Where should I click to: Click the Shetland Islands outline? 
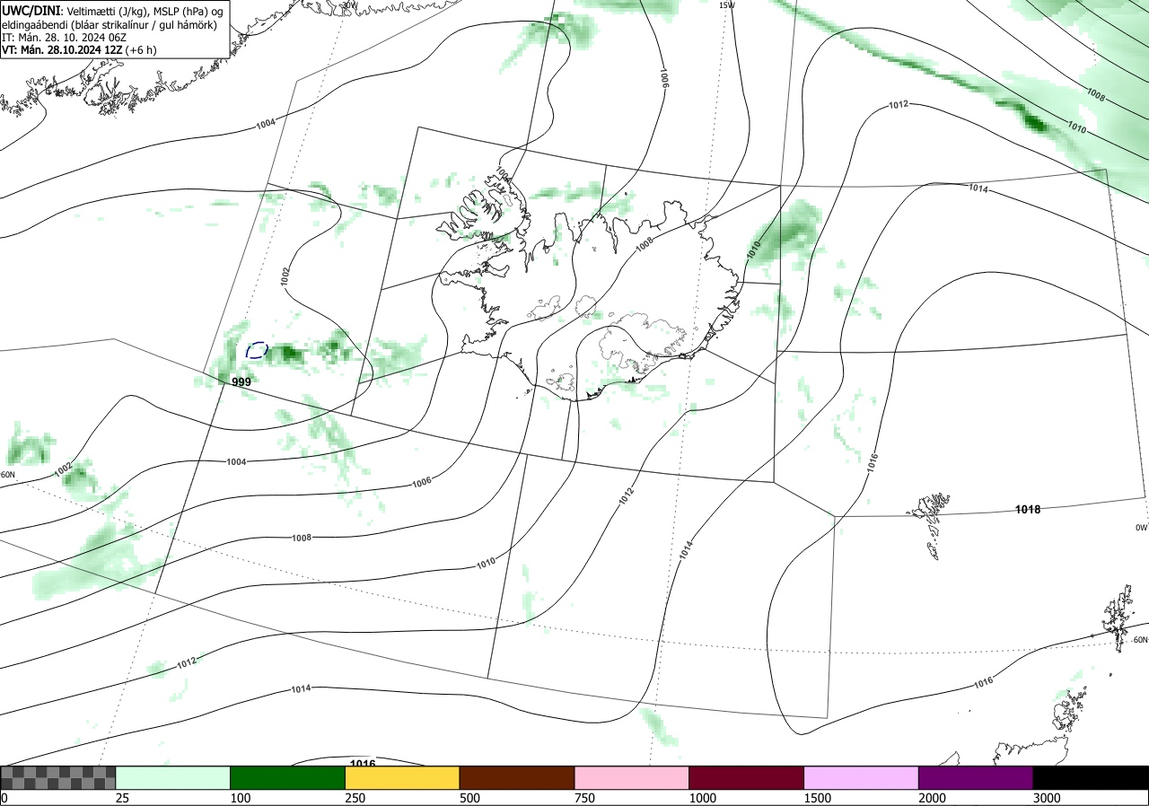tap(1119, 618)
